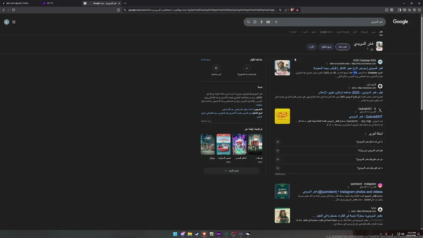Viewport: 423px width, 238px height.
Task: Open qutrobent Instagram photos and videos link
Action: click(x=343, y=192)
